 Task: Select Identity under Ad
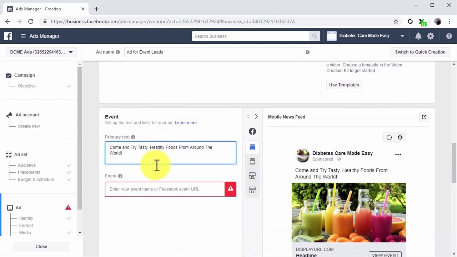tap(26, 218)
